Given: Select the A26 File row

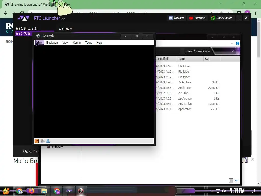Looking at the screenshot, I should (x=188, y=93).
